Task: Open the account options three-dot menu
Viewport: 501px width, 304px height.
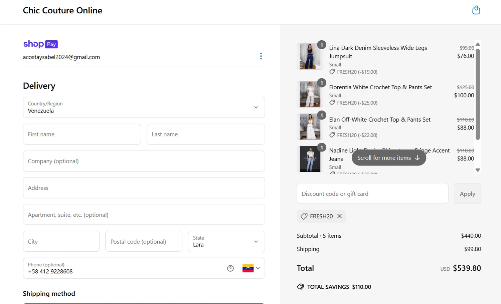Action: (261, 56)
